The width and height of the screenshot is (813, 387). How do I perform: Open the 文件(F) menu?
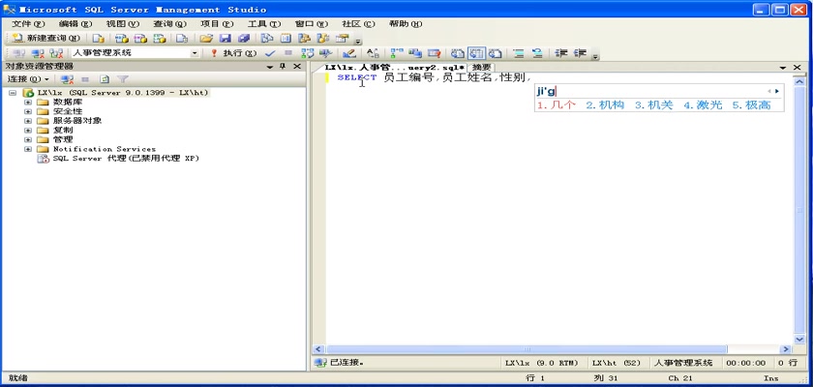(28, 24)
